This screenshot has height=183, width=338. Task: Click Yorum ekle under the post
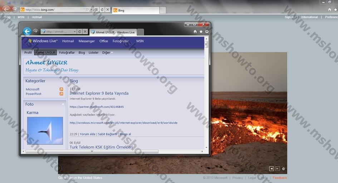click(x=88, y=134)
